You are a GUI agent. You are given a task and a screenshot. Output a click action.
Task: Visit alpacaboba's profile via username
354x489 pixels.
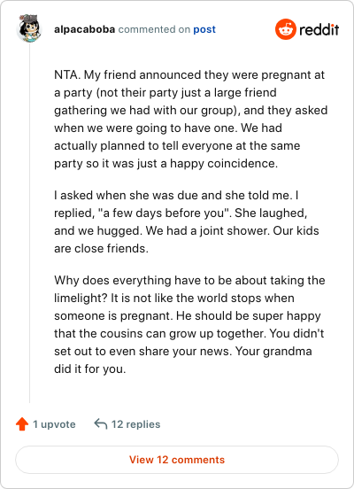click(x=84, y=29)
